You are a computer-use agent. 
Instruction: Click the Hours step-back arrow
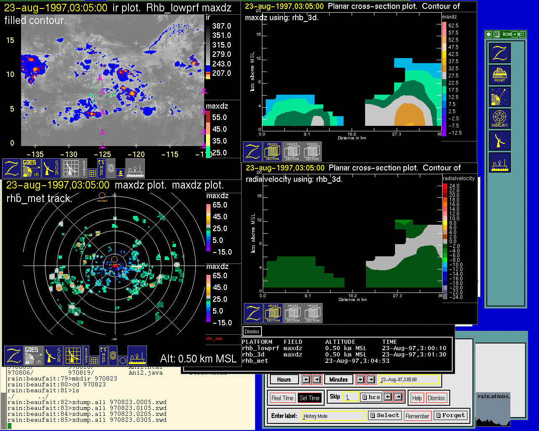(306, 380)
